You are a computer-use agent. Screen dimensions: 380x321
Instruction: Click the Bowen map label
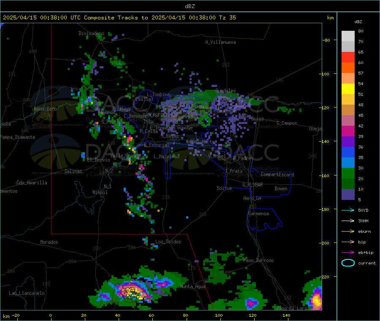[281, 189]
